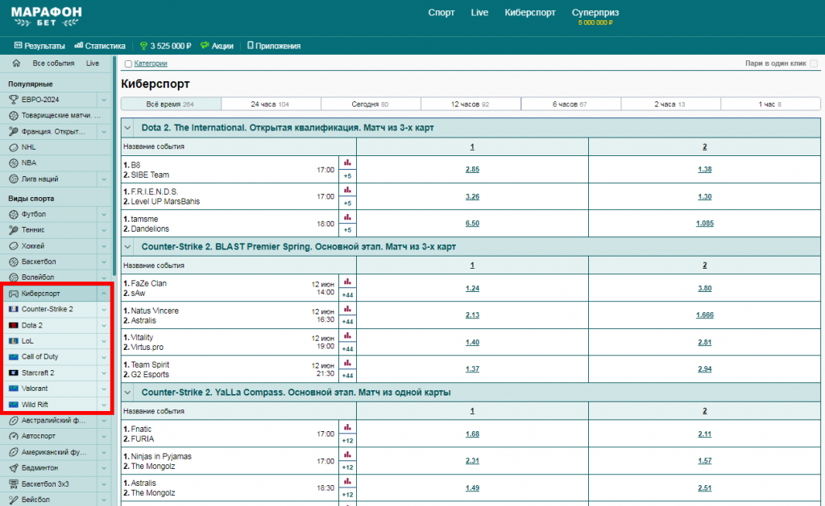Image resolution: width=825 pixels, height=506 pixels.
Task: Click the Counter-Strike 2 flag icon
Action: coord(14,309)
